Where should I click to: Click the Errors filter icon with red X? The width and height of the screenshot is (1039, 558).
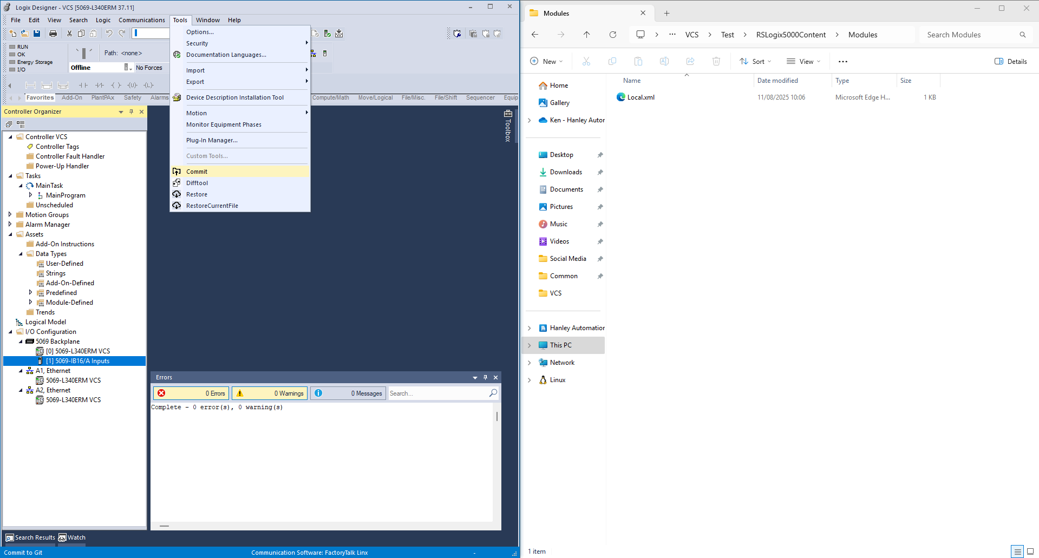[x=161, y=393]
